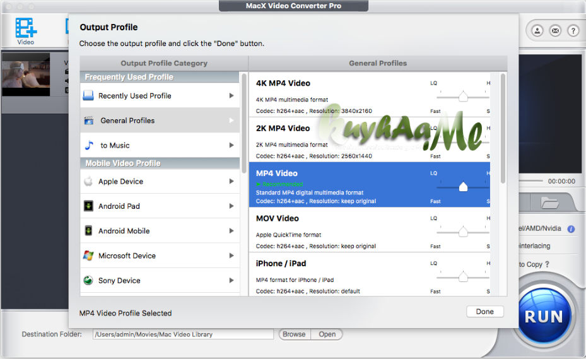Select General Profiles category

click(x=160, y=121)
